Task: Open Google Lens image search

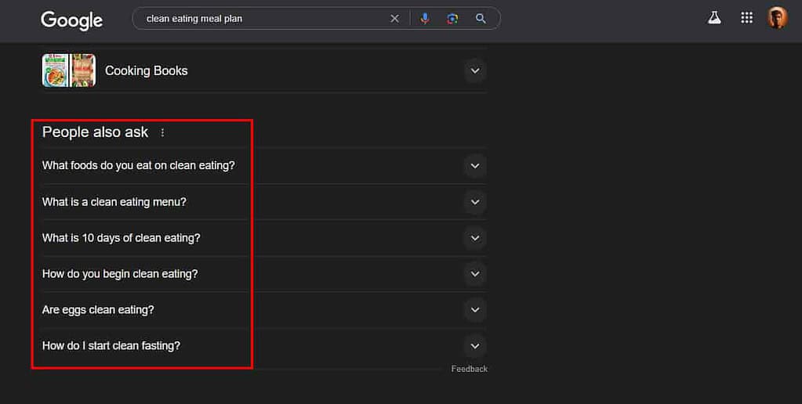Action: tap(452, 19)
